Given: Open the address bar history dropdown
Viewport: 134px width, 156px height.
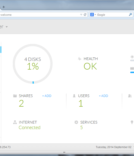Looking at the screenshot, I should [x=81, y=15].
